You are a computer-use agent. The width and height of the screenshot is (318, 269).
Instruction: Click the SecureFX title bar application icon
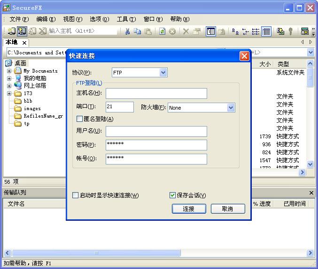[7, 7]
